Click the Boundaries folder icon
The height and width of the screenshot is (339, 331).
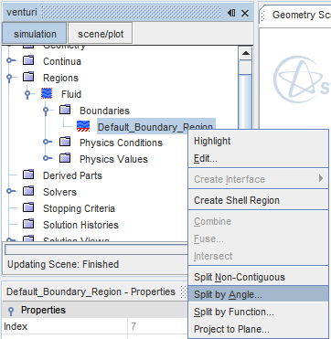(65, 110)
